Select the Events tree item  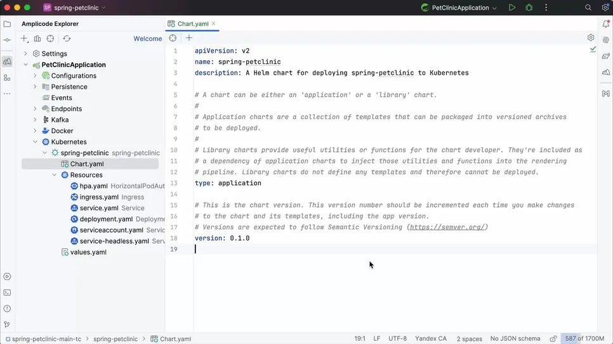[x=62, y=98]
